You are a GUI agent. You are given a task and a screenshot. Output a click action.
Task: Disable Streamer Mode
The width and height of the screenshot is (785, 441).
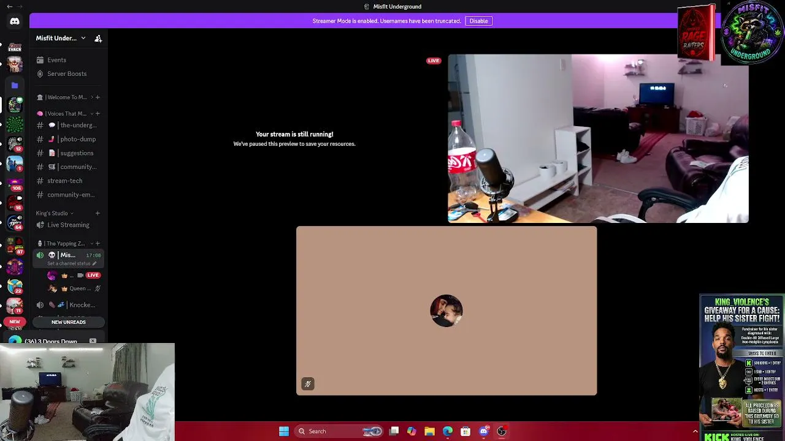[x=478, y=21]
